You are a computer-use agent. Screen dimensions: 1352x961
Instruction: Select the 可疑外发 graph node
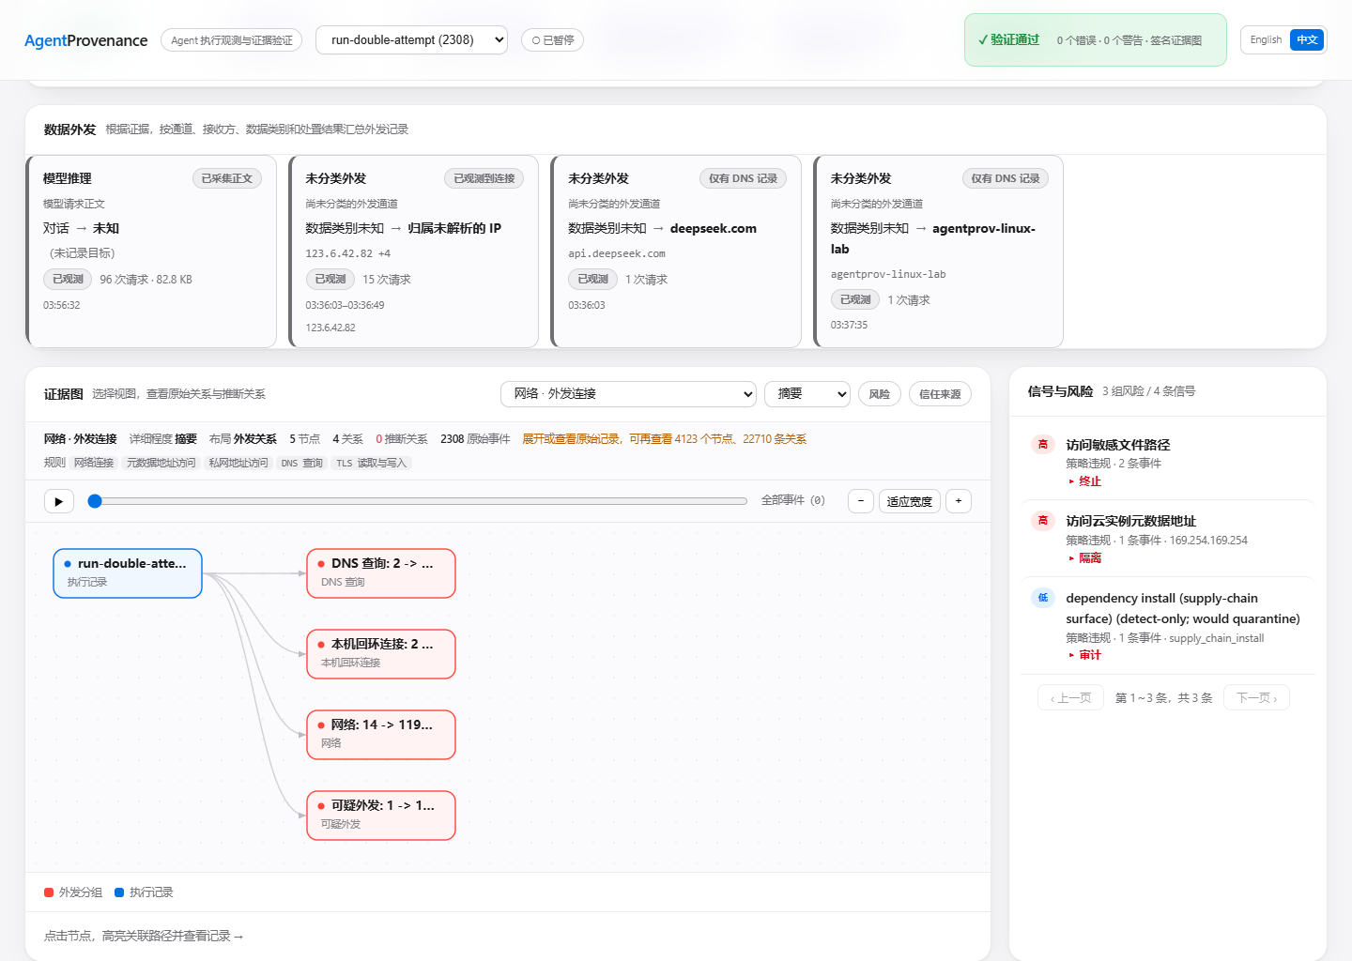point(381,816)
